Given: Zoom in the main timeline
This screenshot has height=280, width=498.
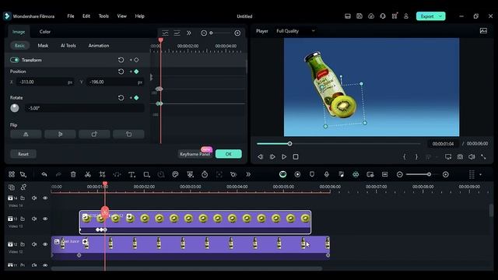Looking at the screenshot, I should 446,174.
